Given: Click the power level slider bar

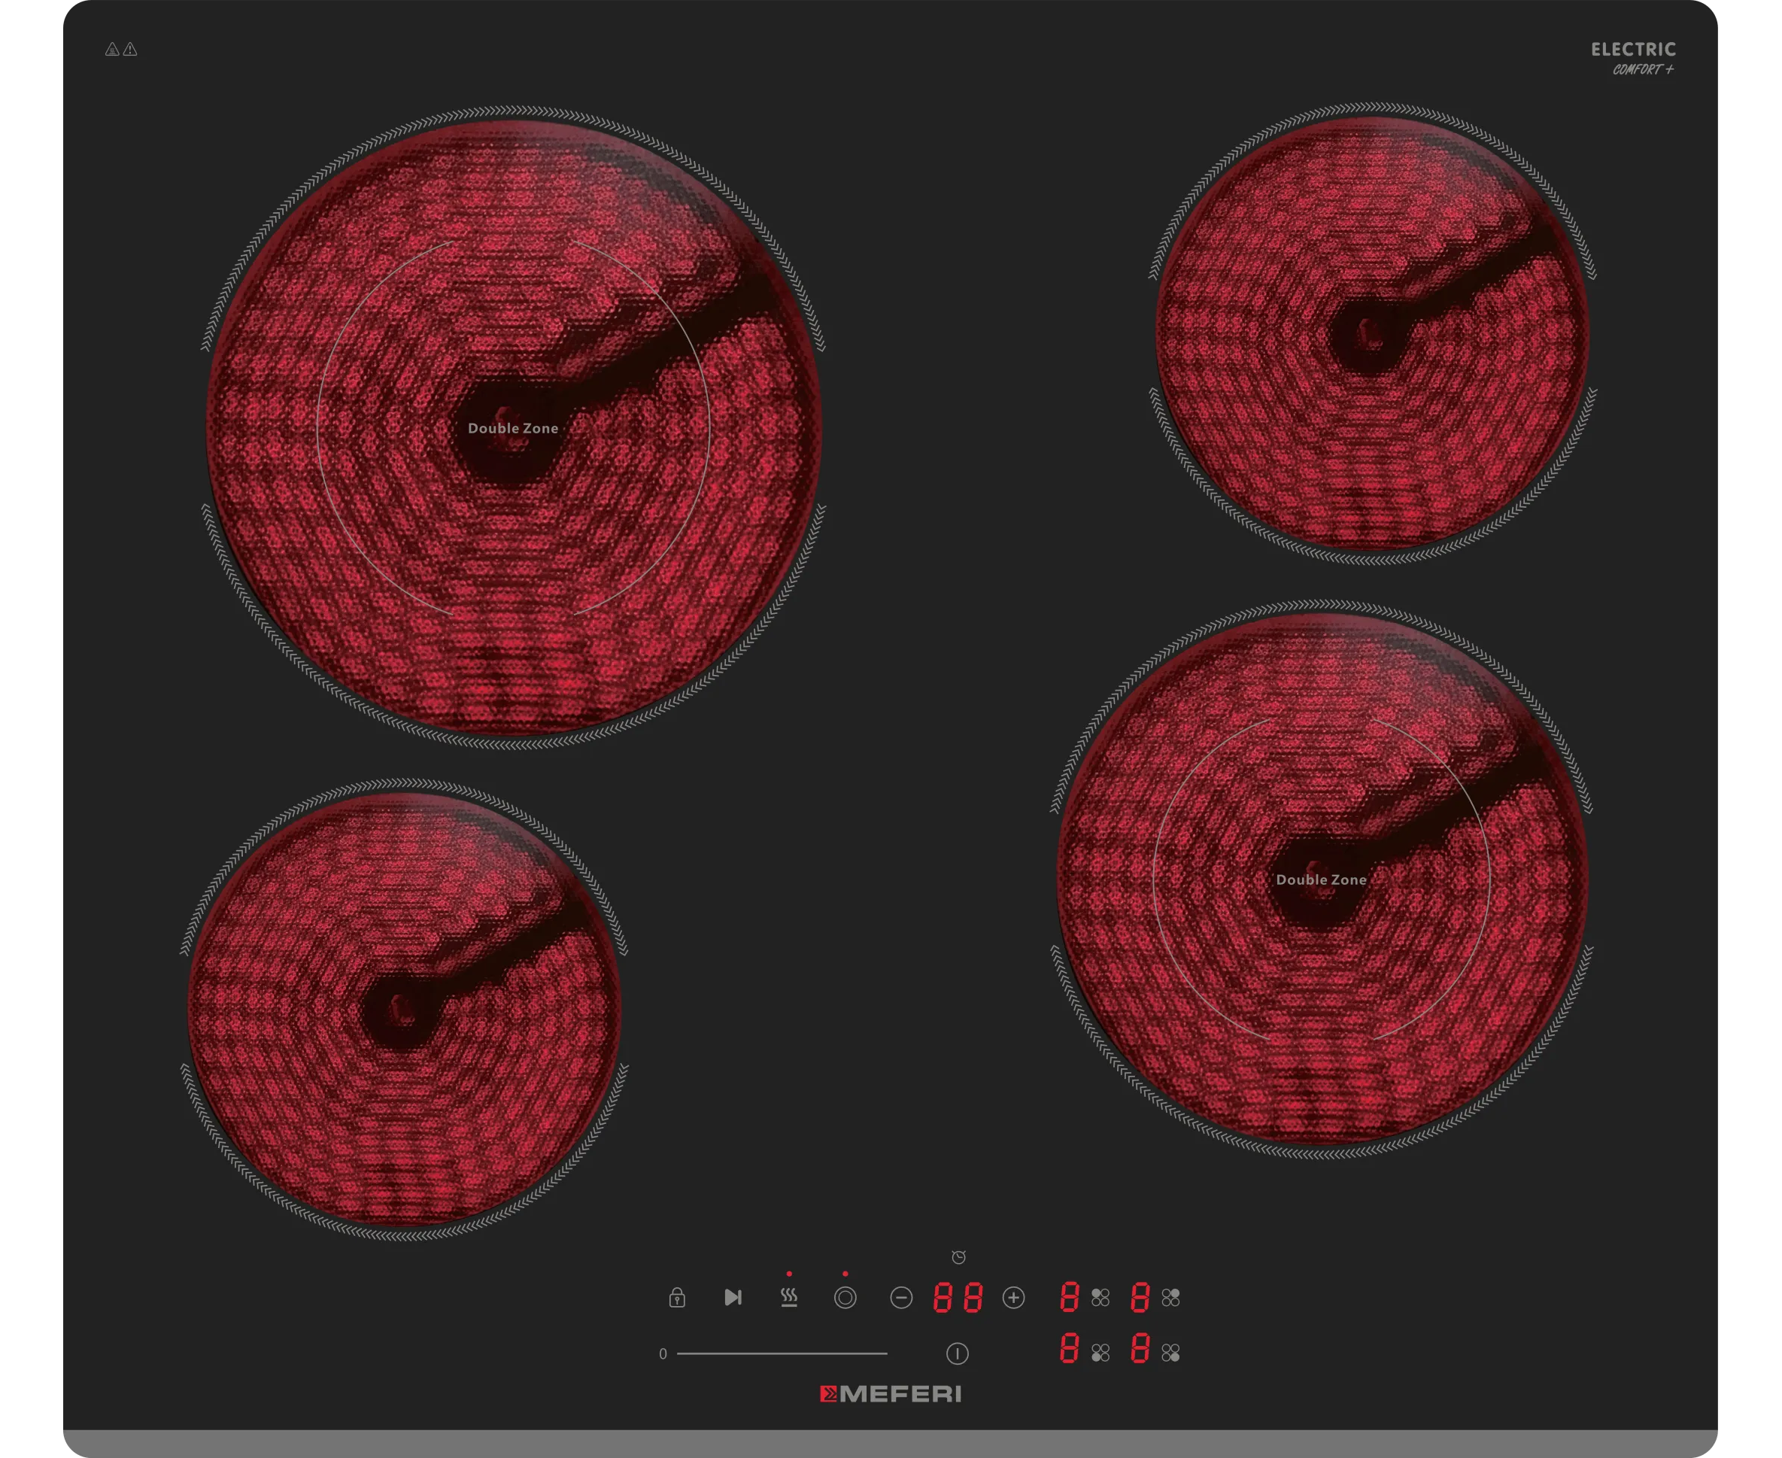Looking at the screenshot, I should coord(782,1354).
